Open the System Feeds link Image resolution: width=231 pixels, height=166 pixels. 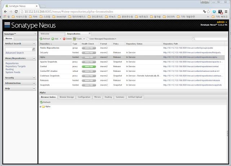point(13,72)
